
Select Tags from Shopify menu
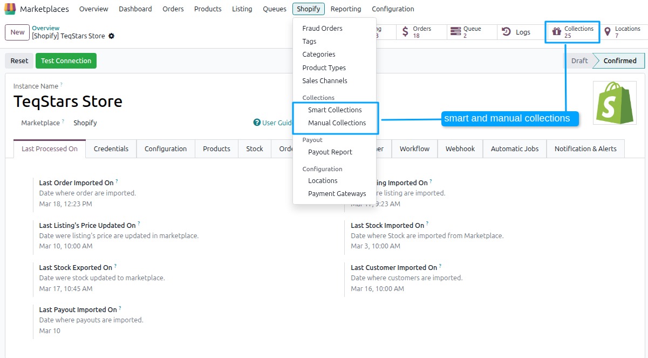[x=335, y=41]
